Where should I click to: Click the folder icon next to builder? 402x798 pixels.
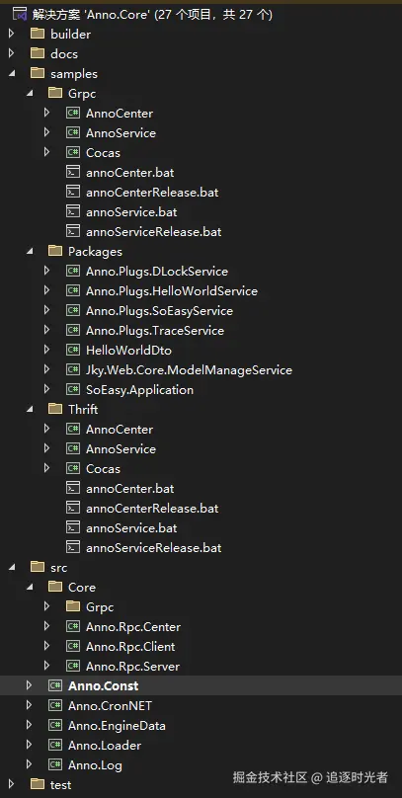[38, 35]
